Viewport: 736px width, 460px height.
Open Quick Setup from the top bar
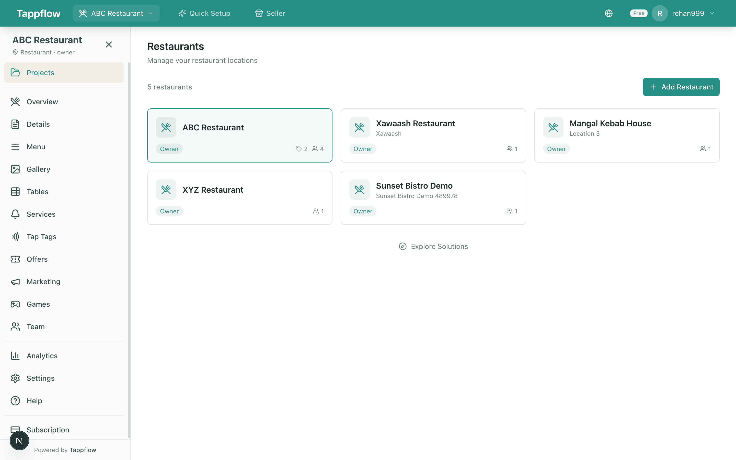[x=204, y=13]
